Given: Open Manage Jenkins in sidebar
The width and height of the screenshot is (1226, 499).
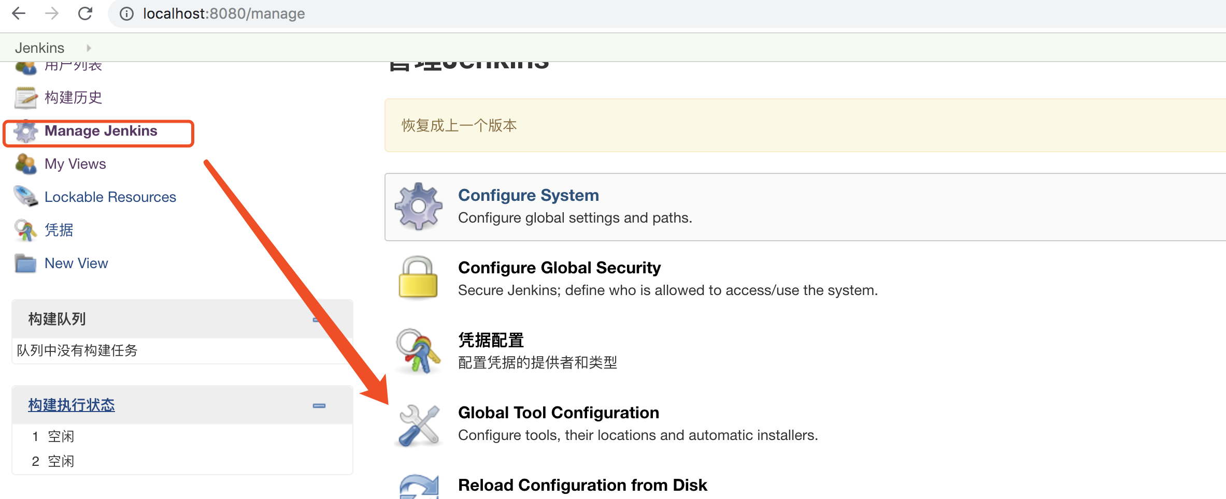Looking at the screenshot, I should pos(101,131).
